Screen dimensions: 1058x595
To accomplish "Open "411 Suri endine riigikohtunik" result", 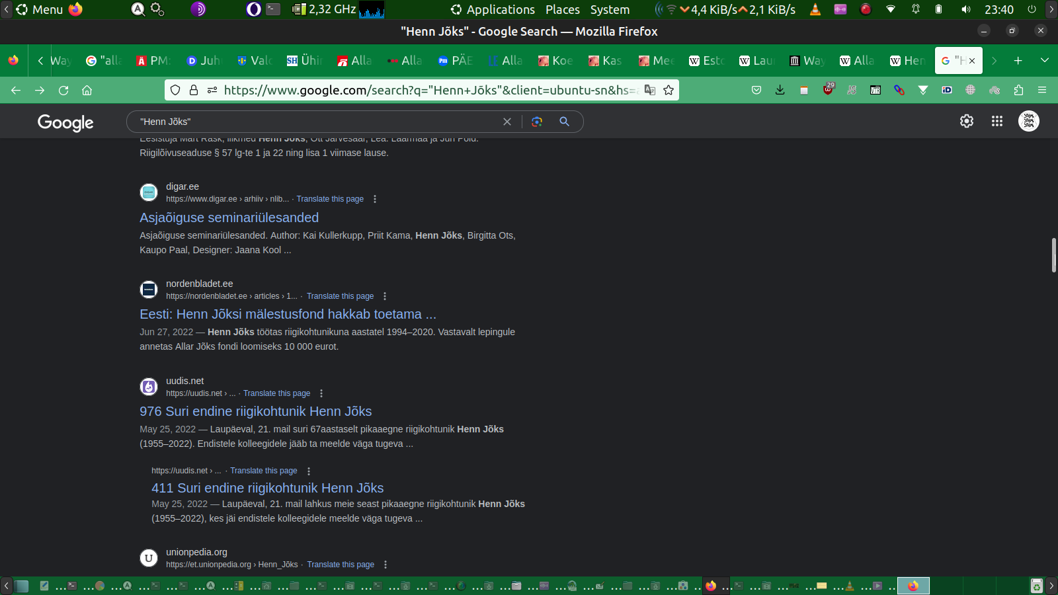I will click(267, 488).
